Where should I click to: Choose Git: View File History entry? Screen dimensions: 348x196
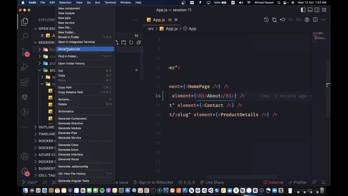85,174
